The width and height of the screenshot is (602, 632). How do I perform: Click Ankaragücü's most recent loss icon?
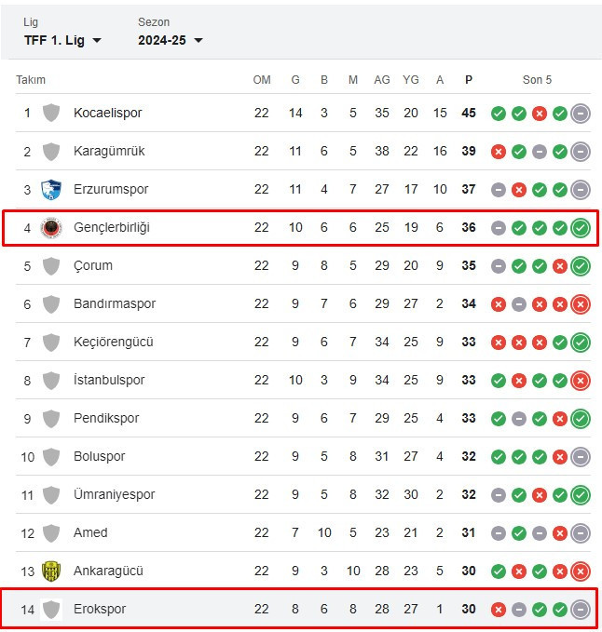click(581, 571)
